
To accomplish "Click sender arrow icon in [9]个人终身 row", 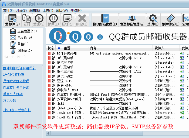I will pos(182,95).
